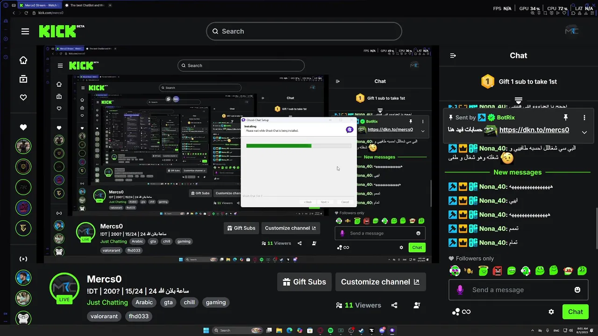
Task: Open the emoji picker smiley in message box
Action: pyautogui.click(x=577, y=290)
